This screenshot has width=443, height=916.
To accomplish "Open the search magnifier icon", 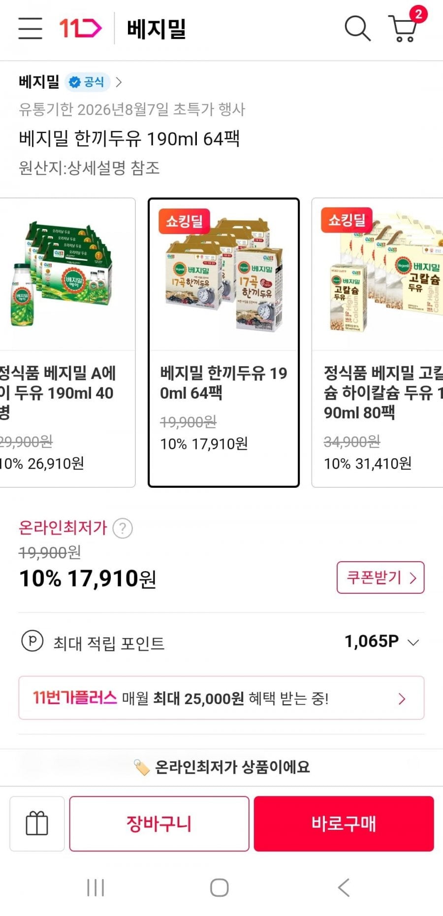I will (x=357, y=28).
